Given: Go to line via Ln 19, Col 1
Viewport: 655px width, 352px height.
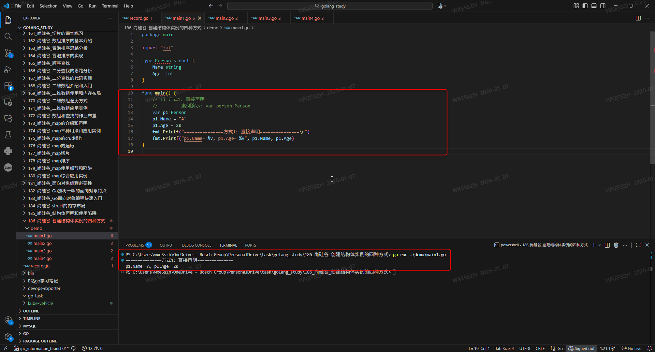Looking at the screenshot, I should pos(479,348).
